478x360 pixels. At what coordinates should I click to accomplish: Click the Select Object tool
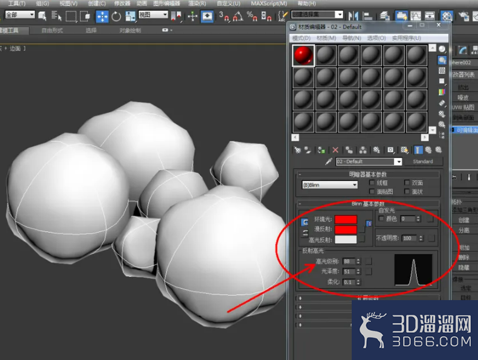[x=42, y=16]
